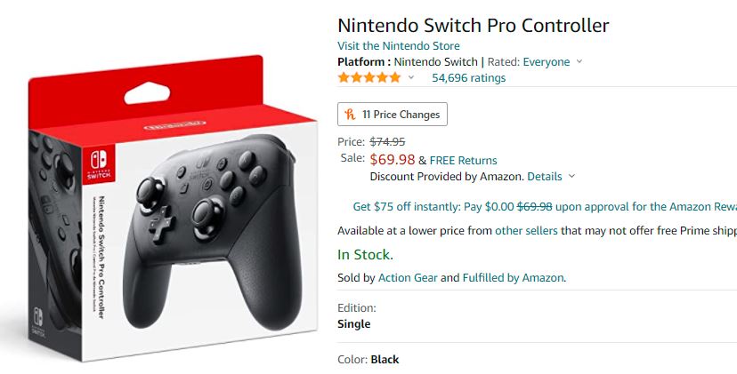This screenshot has height=374, width=737.
Task: Expand the chevron after Discount Details
Action: pos(571,177)
